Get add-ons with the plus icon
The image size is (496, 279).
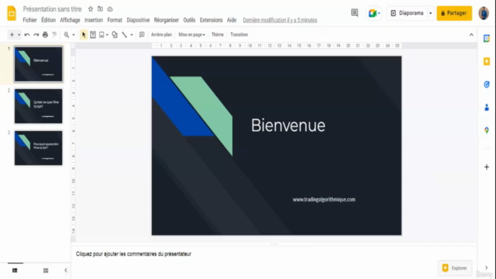coord(487,167)
